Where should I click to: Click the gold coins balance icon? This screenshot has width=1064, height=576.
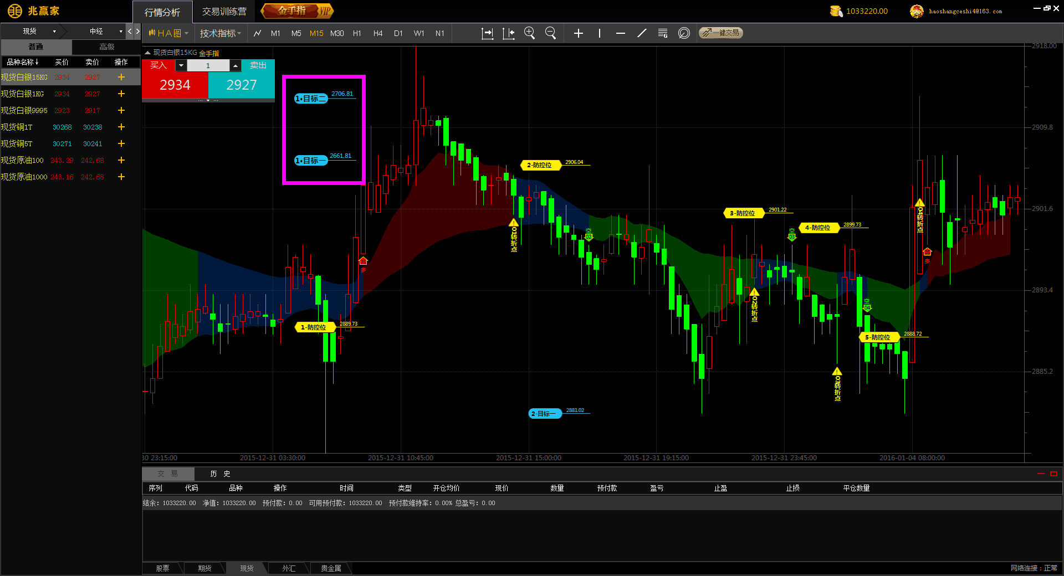[x=836, y=11]
